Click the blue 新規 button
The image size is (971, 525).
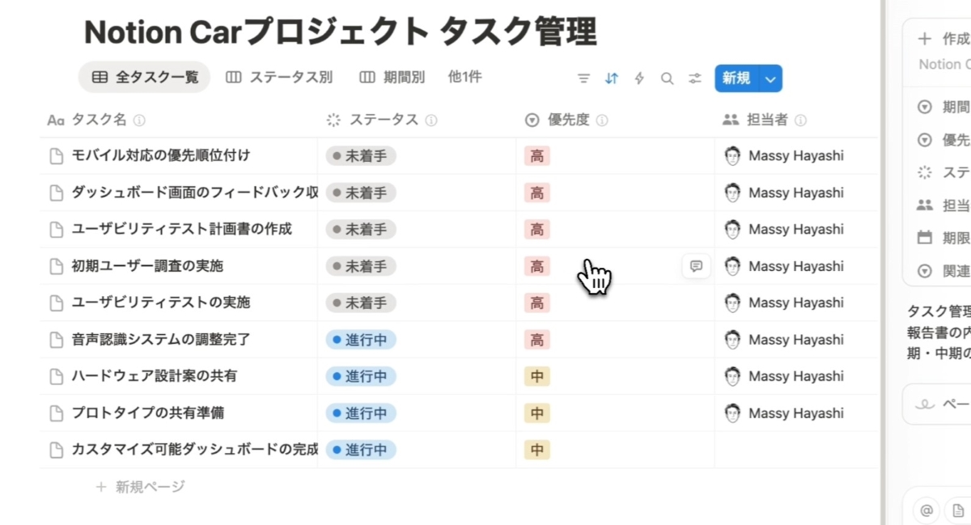tap(736, 78)
